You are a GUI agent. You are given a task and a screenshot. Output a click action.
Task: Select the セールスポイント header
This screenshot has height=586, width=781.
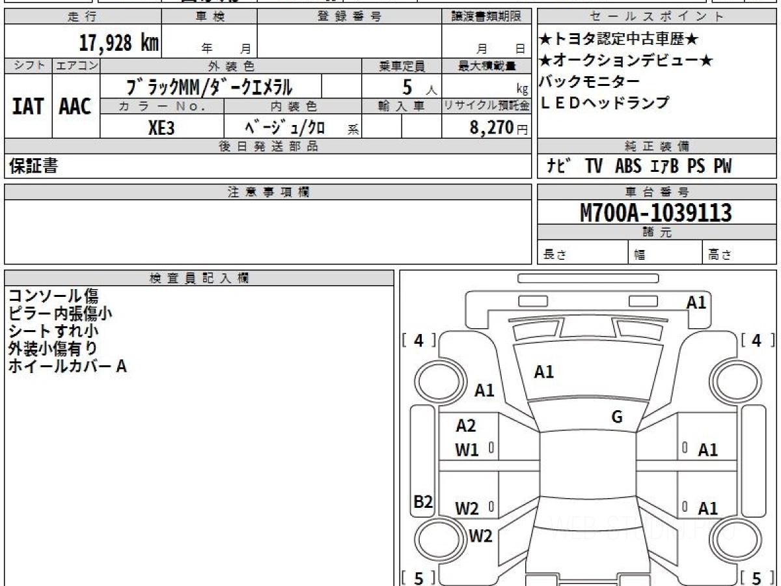click(657, 16)
